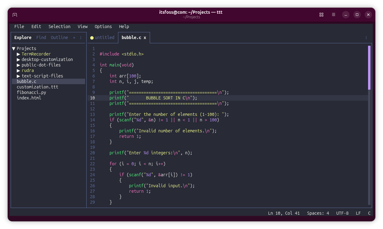Click the #include <stdio.h> line
This screenshot has width=383, height=229.
122,54
